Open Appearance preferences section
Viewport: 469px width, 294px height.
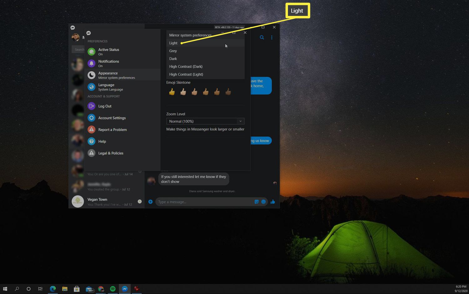pyautogui.click(x=123, y=75)
